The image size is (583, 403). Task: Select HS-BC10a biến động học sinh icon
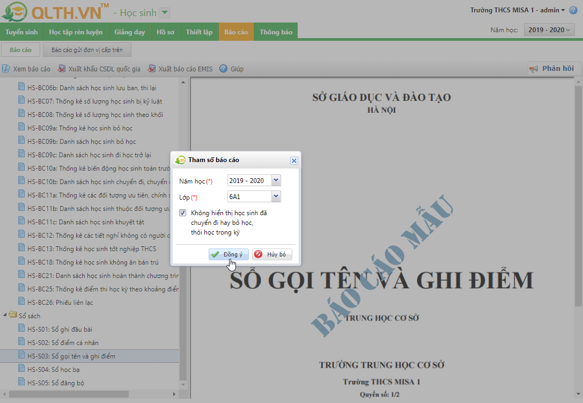[x=21, y=167]
